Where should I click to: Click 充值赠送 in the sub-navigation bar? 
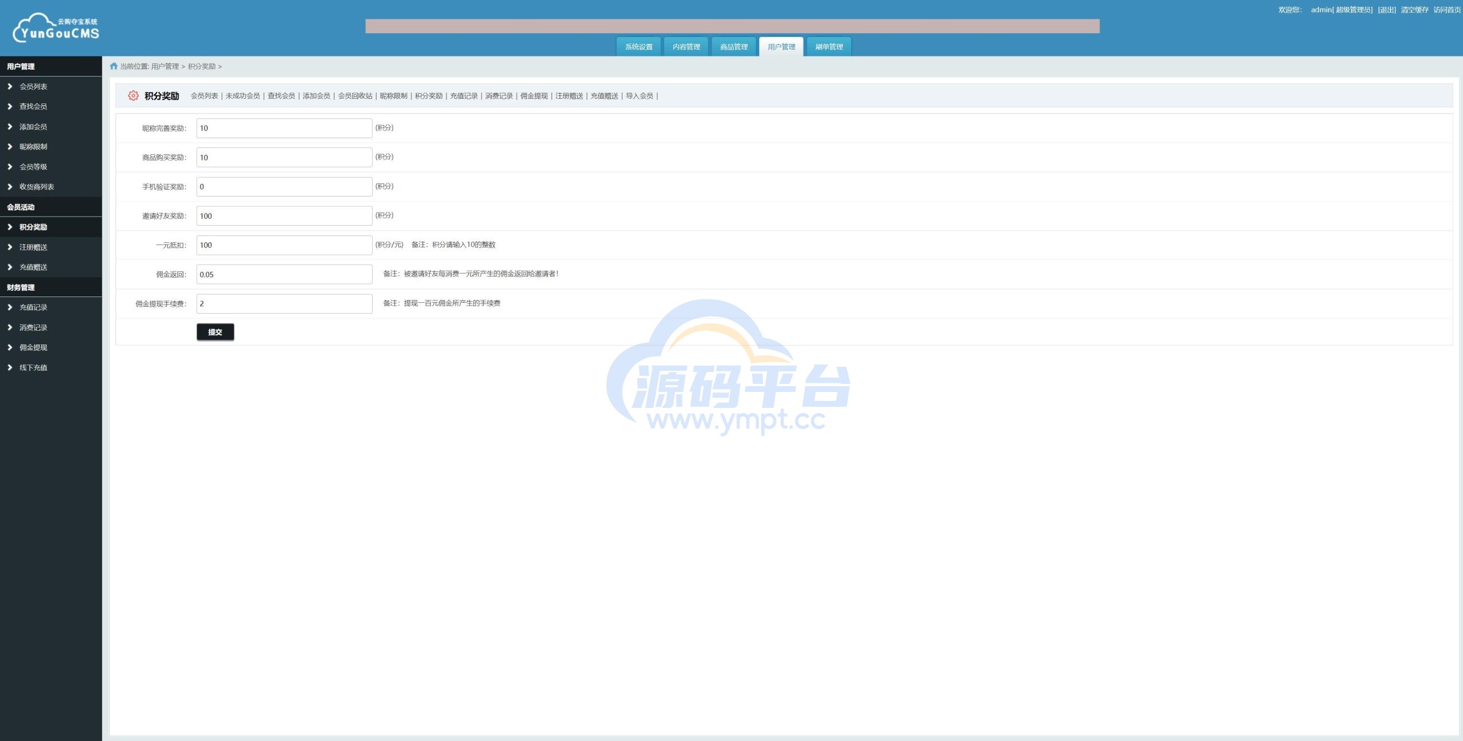point(604,95)
